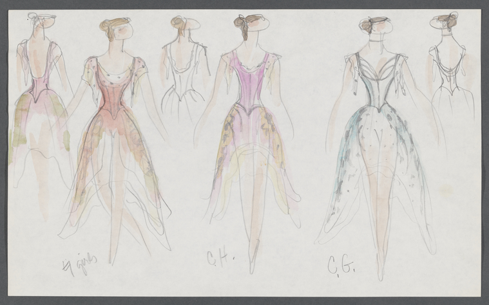The width and height of the screenshot is (489, 305).
Task: Select the purple bodice costume figure
Action: 248,143
